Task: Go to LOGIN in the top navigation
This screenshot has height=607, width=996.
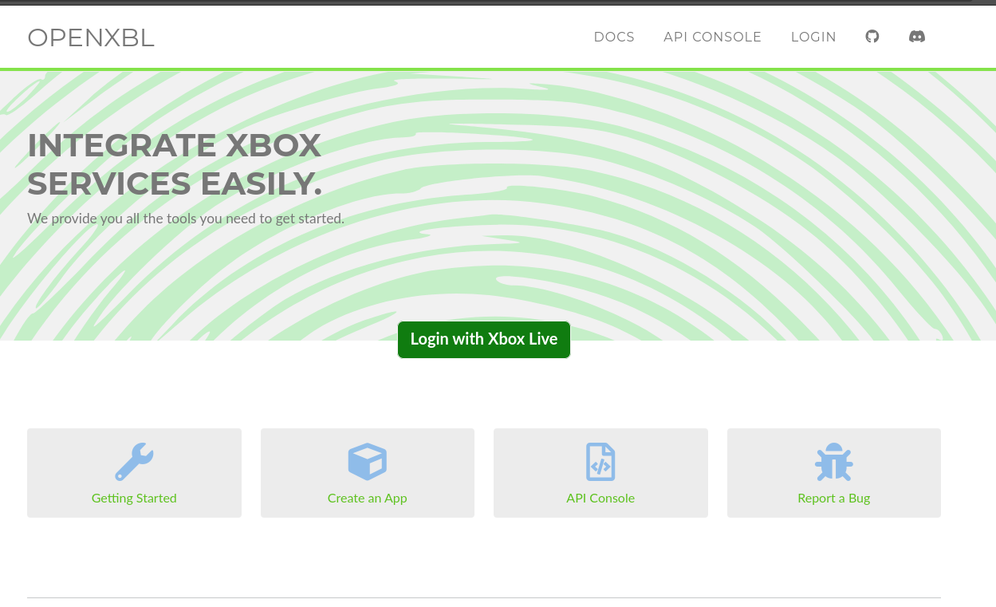Action: [x=813, y=37]
